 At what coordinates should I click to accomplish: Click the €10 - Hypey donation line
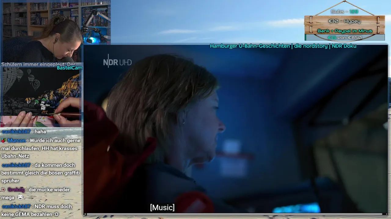click(x=344, y=21)
